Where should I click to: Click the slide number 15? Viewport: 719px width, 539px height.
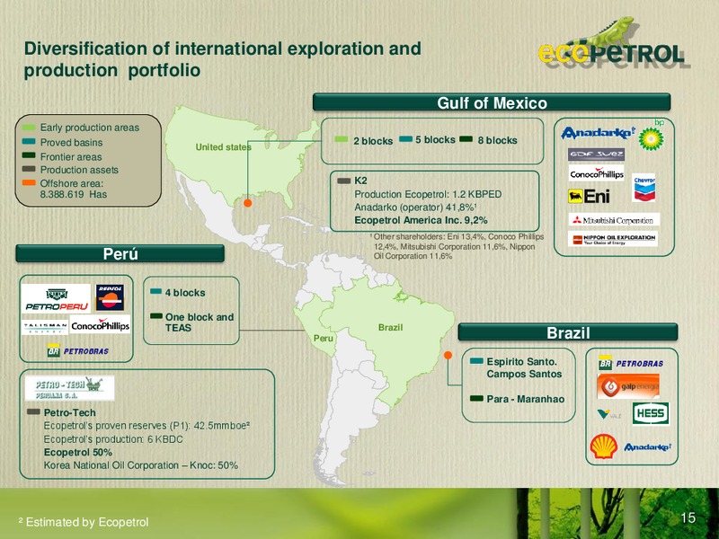[x=688, y=518]
